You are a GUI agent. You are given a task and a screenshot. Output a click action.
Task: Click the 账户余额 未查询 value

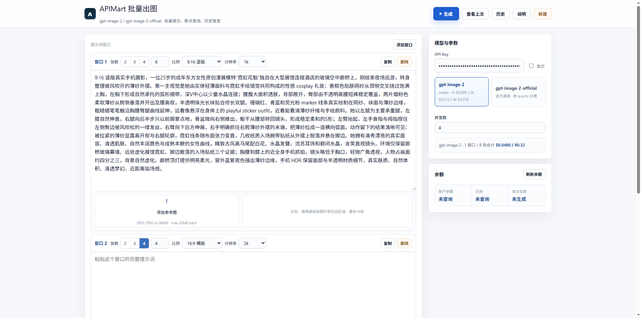(x=445, y=199)
